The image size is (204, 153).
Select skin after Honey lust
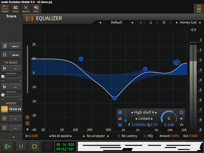(200, 23)
